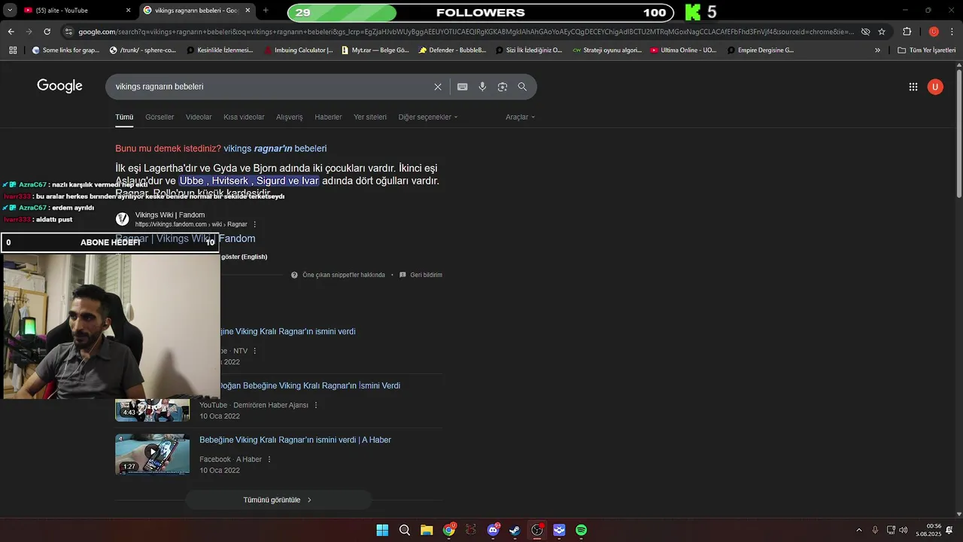This screenshot has height=542, width=963.
Task: Open the Windows Start menu
Action: (x=382, y=530)
